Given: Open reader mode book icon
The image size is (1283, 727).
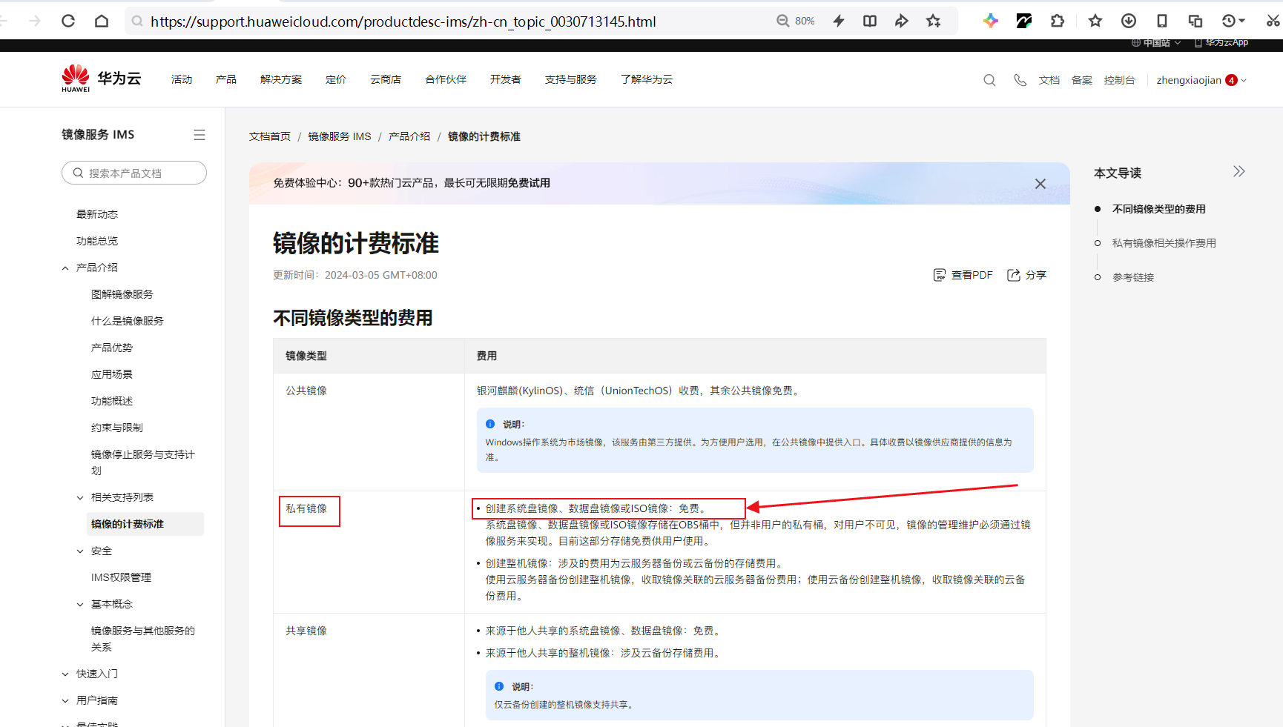Looking at the screenshot, I should coord(870,21).
